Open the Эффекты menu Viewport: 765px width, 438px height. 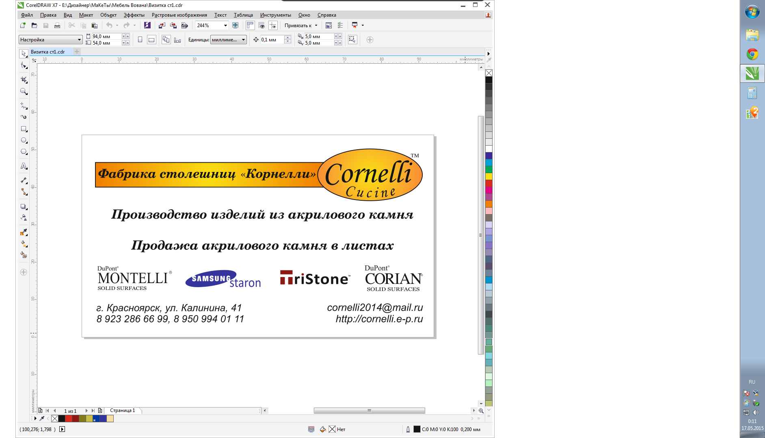coord(134,15)
